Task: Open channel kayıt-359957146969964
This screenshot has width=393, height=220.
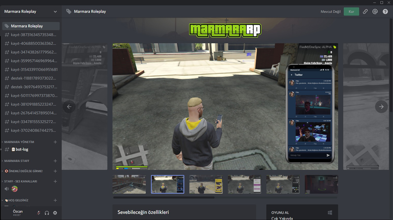Action: click(x=31, y=61)
